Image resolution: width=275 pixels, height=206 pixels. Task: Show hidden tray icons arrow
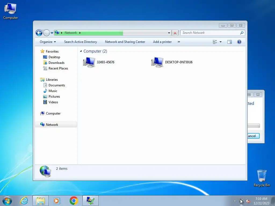tap(235, 201)
